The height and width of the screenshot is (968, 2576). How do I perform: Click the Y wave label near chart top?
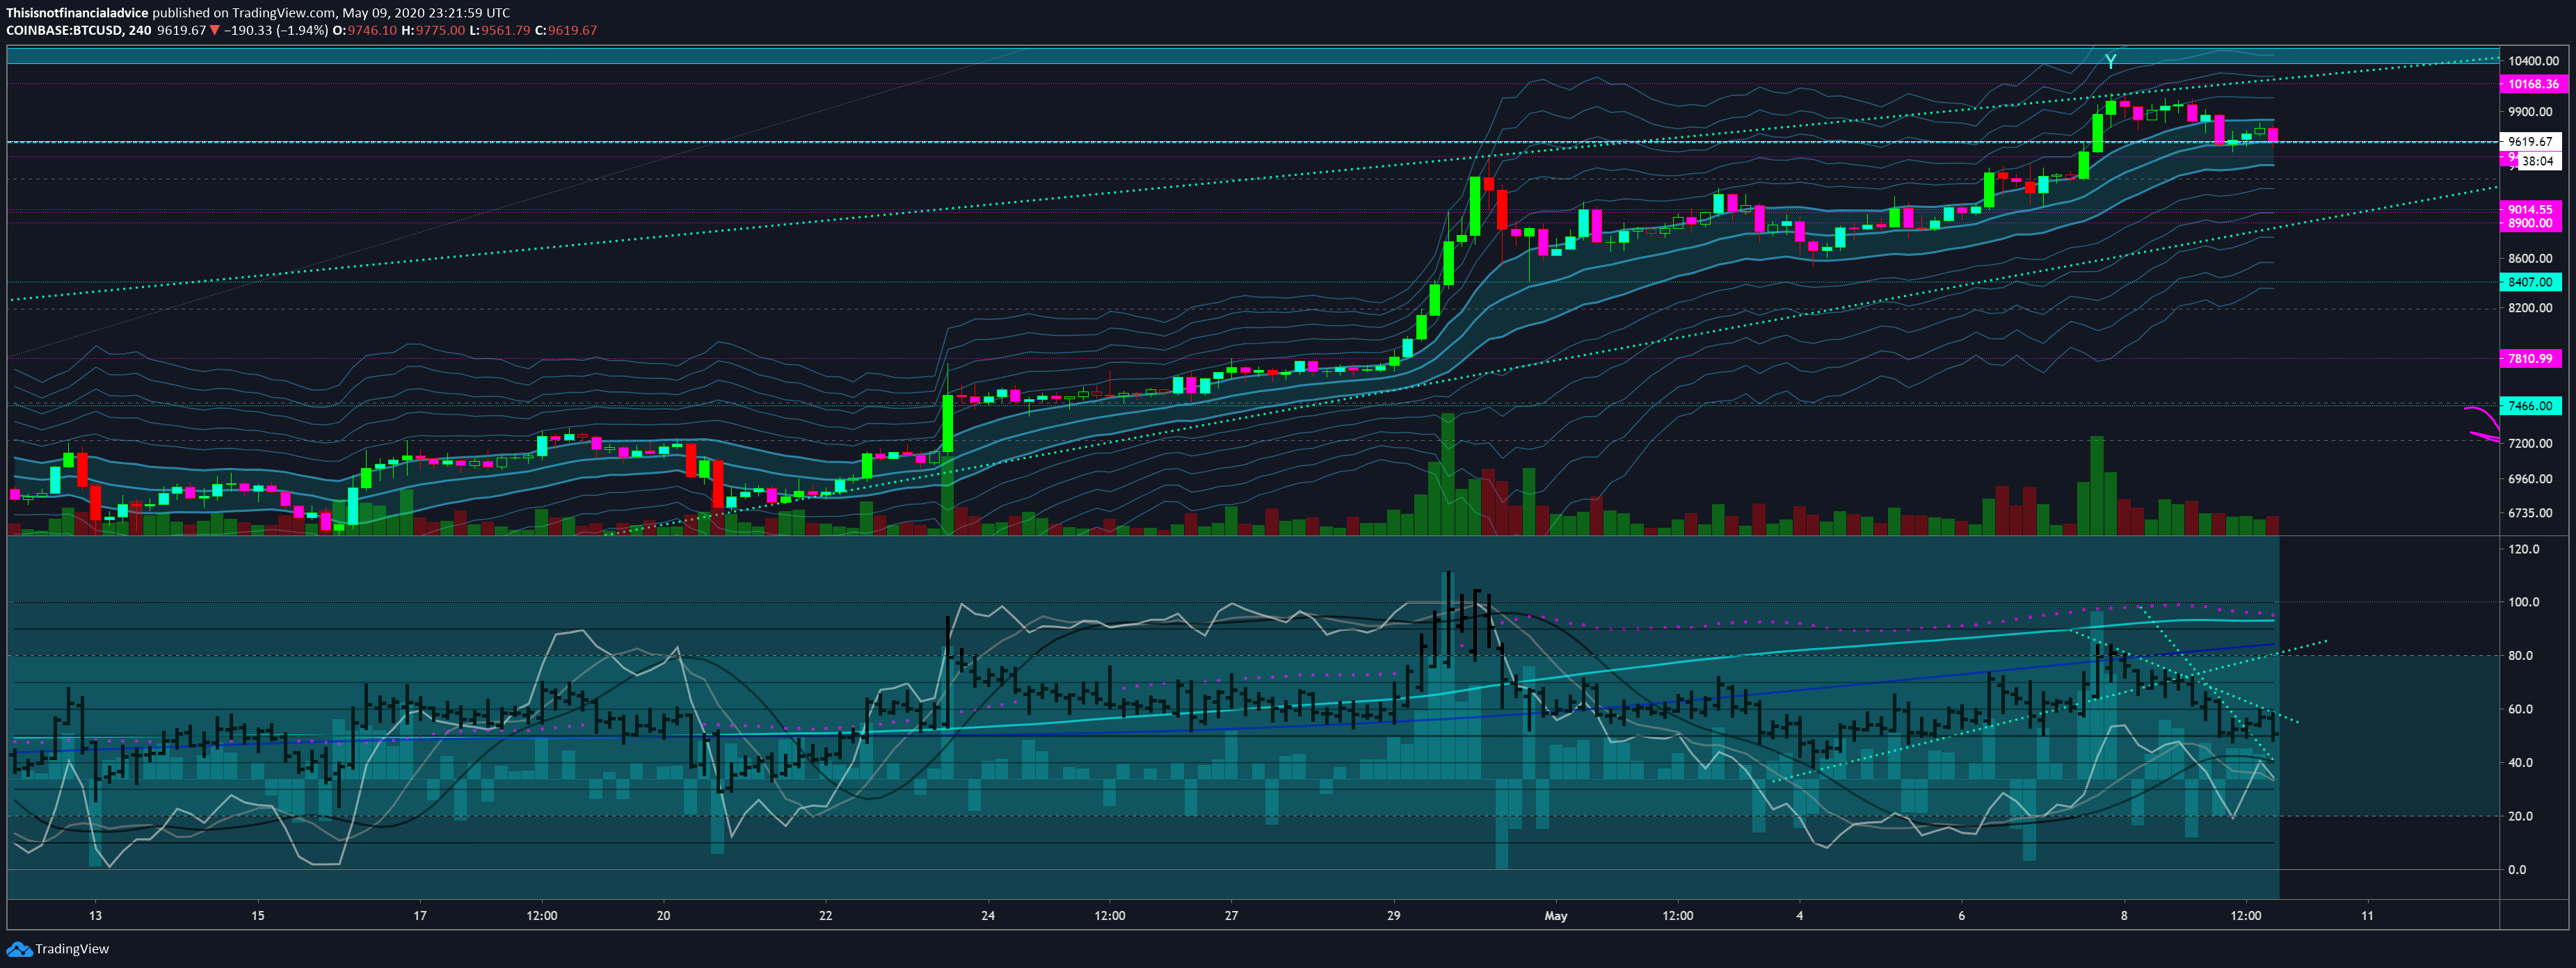(2110, 62)
